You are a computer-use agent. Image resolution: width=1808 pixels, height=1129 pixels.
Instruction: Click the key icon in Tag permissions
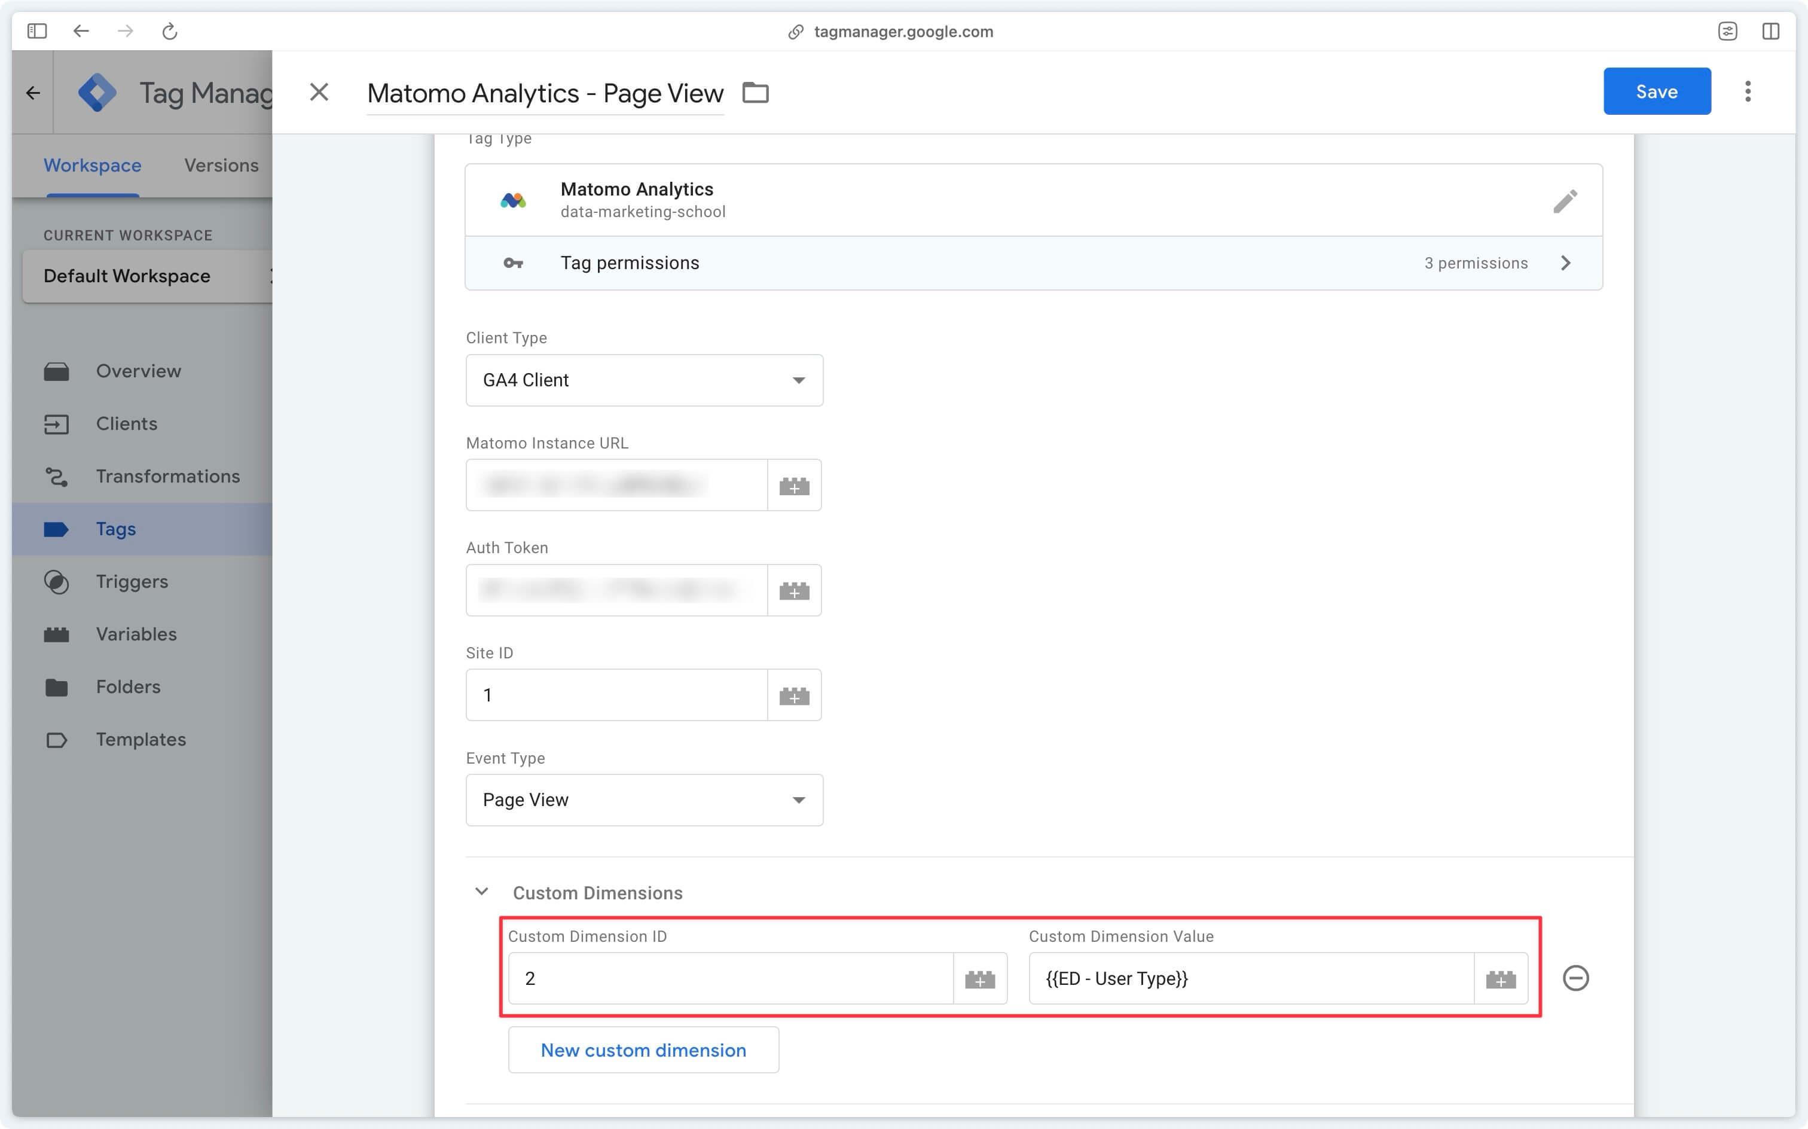click(513, 263)
